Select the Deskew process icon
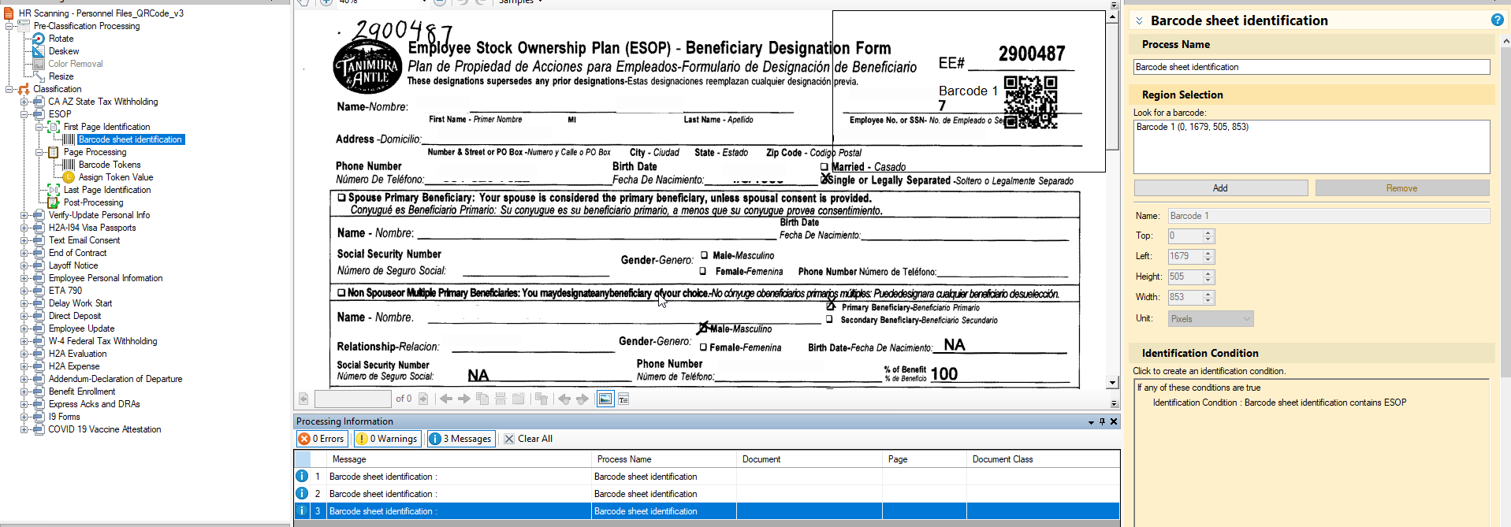Screen dimensions: 1511x527 click(x=39, y=51)
